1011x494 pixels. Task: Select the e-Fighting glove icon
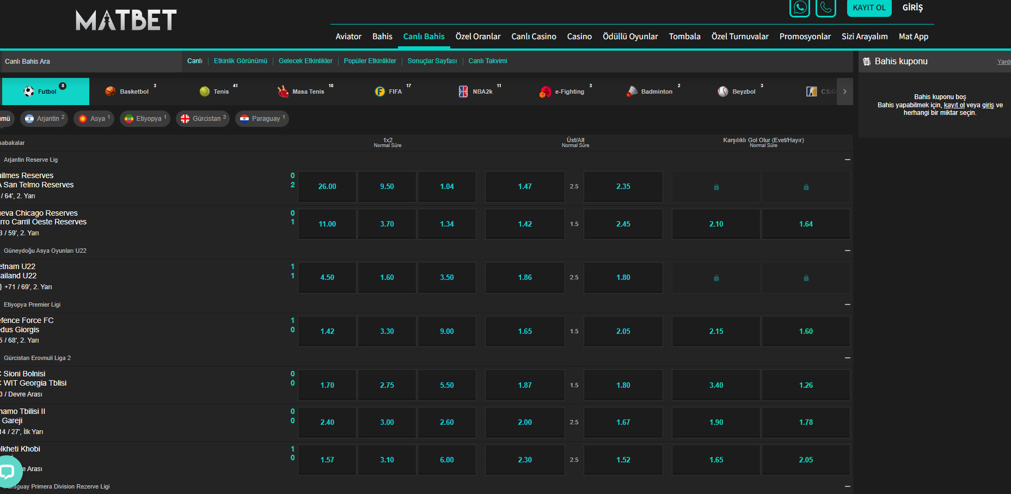point(545,92)
